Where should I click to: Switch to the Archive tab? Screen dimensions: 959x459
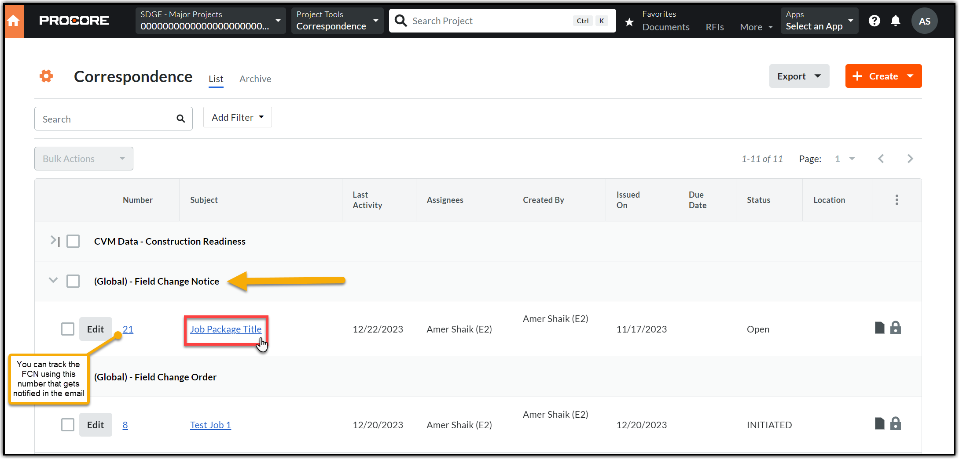coord(255,79)
